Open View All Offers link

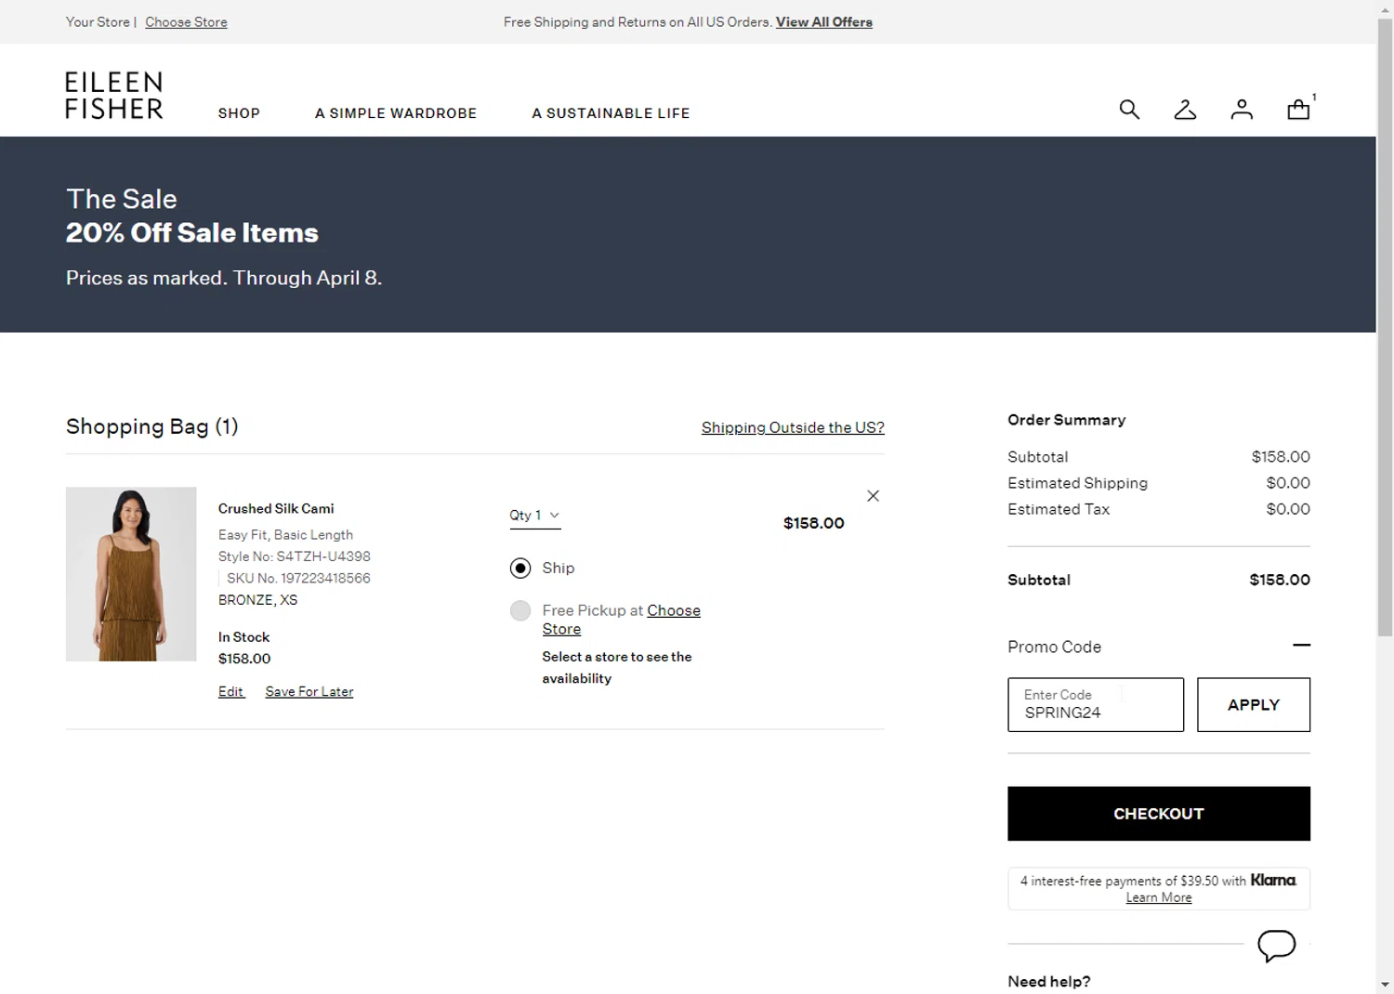(824, 22)
